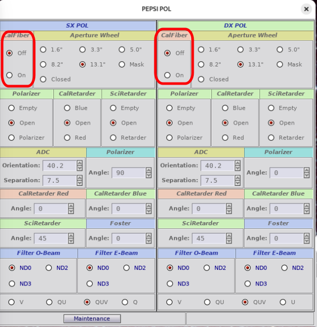317x327 pixels.
Task: Select Q Stokes mode in SX POL
Action: [x=125, y=302]
